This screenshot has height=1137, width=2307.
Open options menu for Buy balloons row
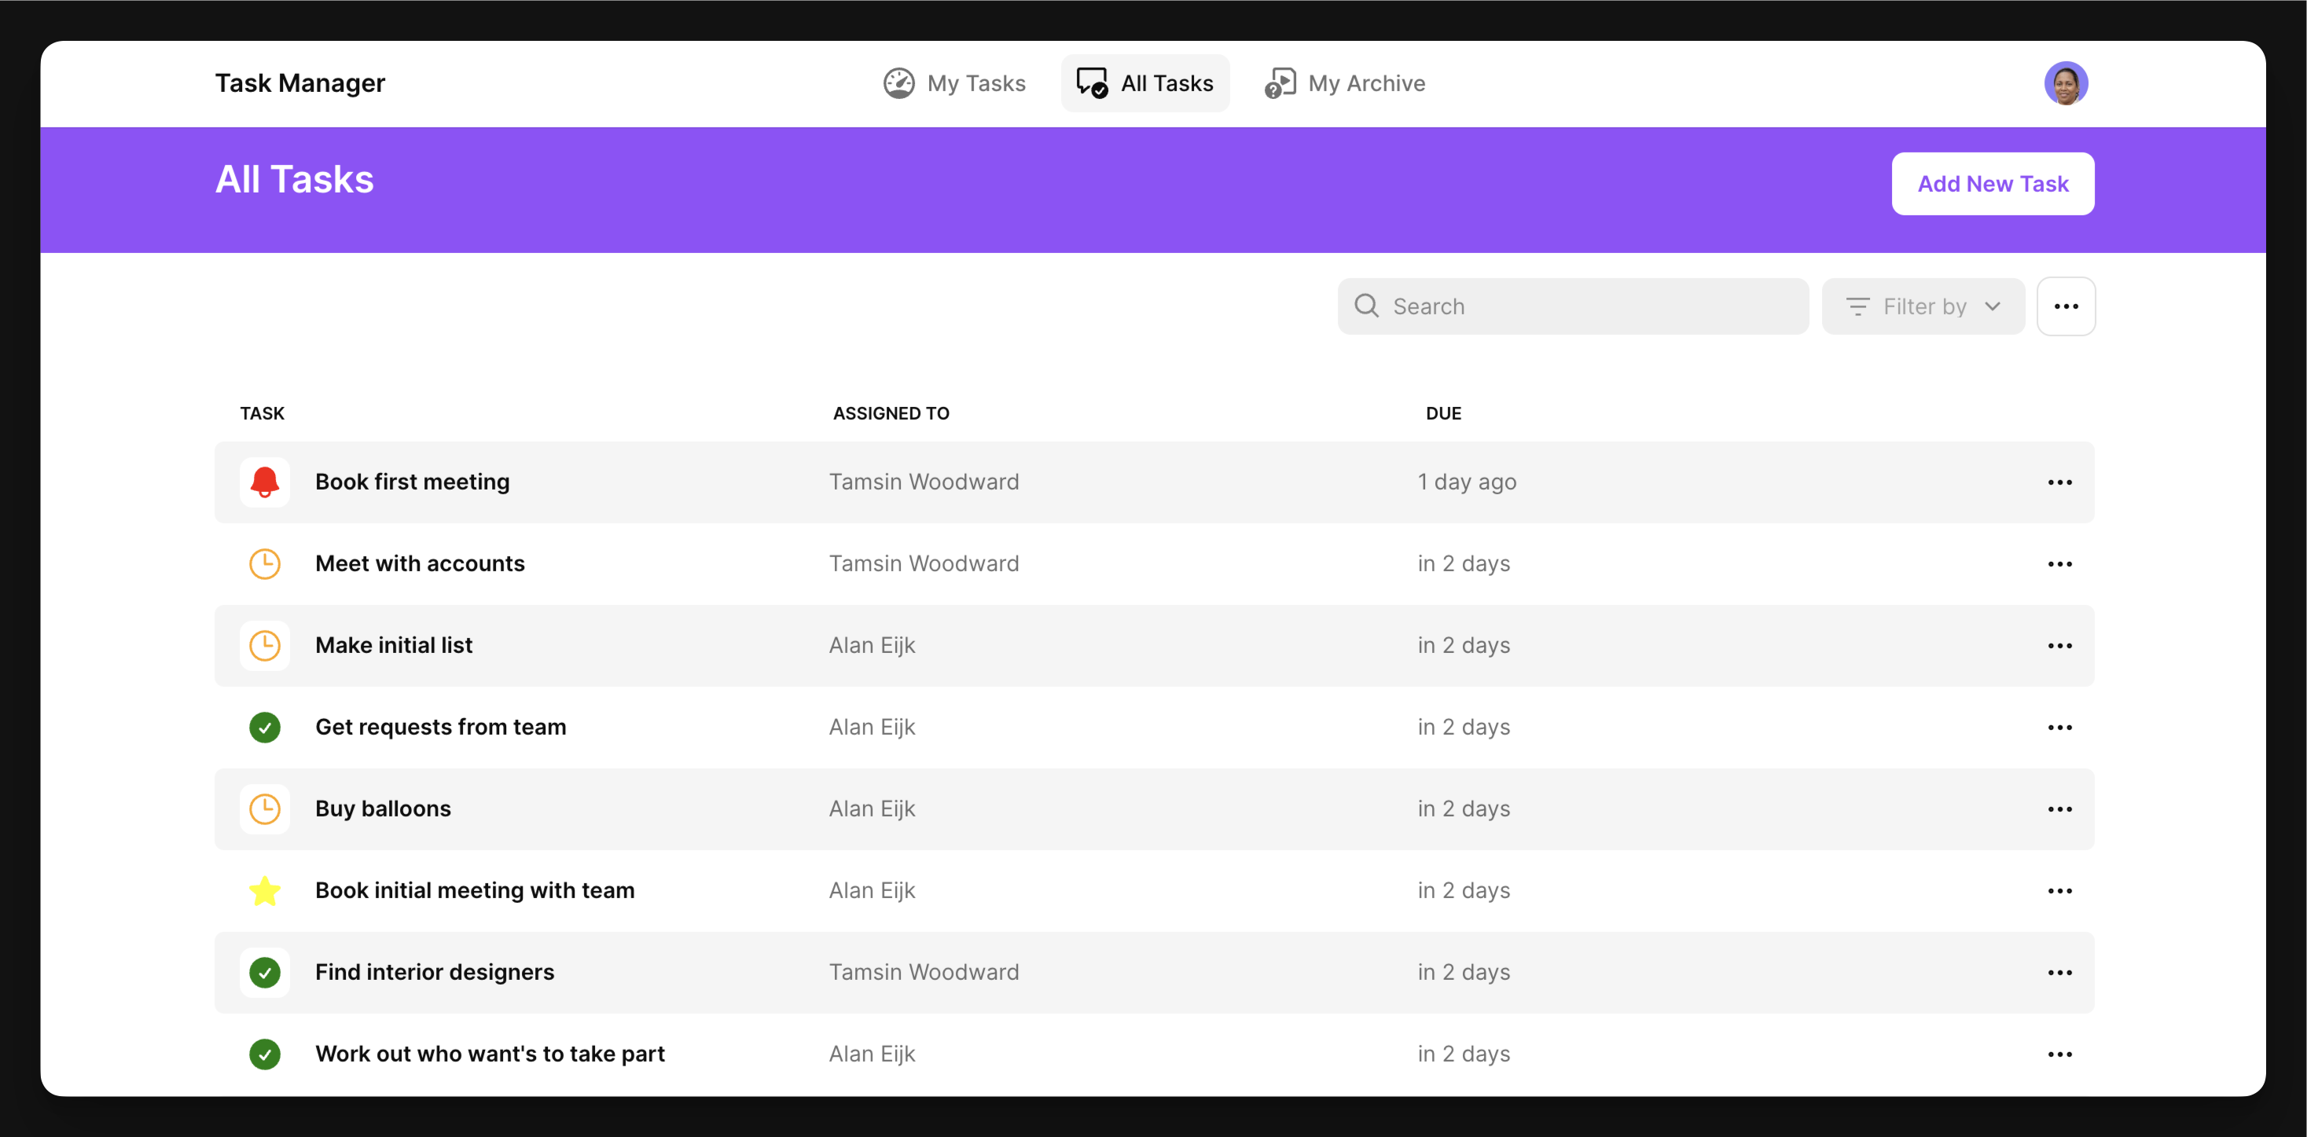2059,809
